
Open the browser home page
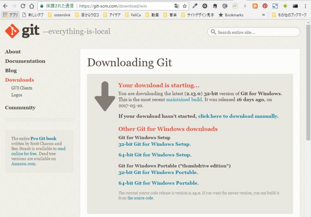tap(32, 6)
